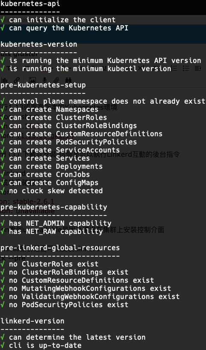Click the faint indent icon at far right

198,68
